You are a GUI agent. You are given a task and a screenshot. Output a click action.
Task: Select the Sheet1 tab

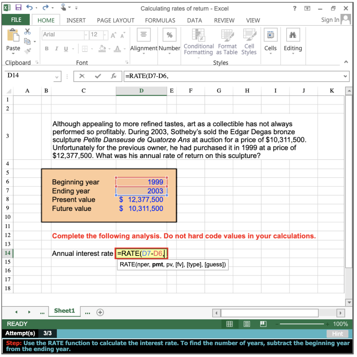click(x=64, y=310)
